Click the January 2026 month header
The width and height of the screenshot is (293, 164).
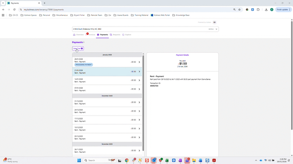(107, 55)
